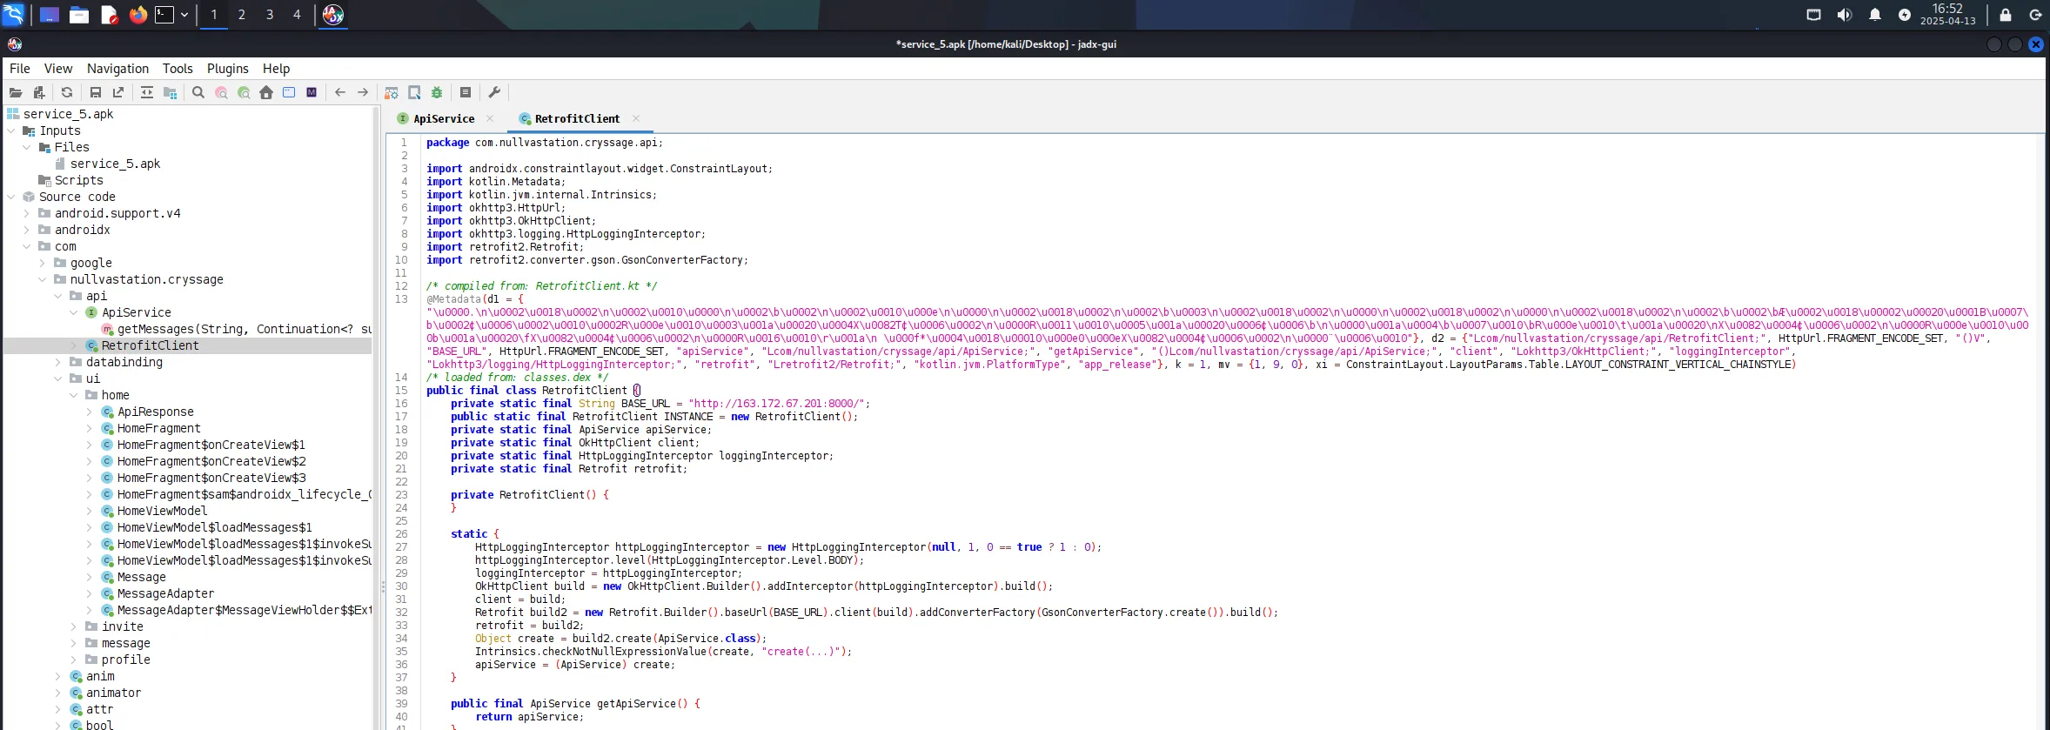Screen dimensions: 2050x730
Task: Launch Firefox from the top panel
Action: click(x=137, y=15)
